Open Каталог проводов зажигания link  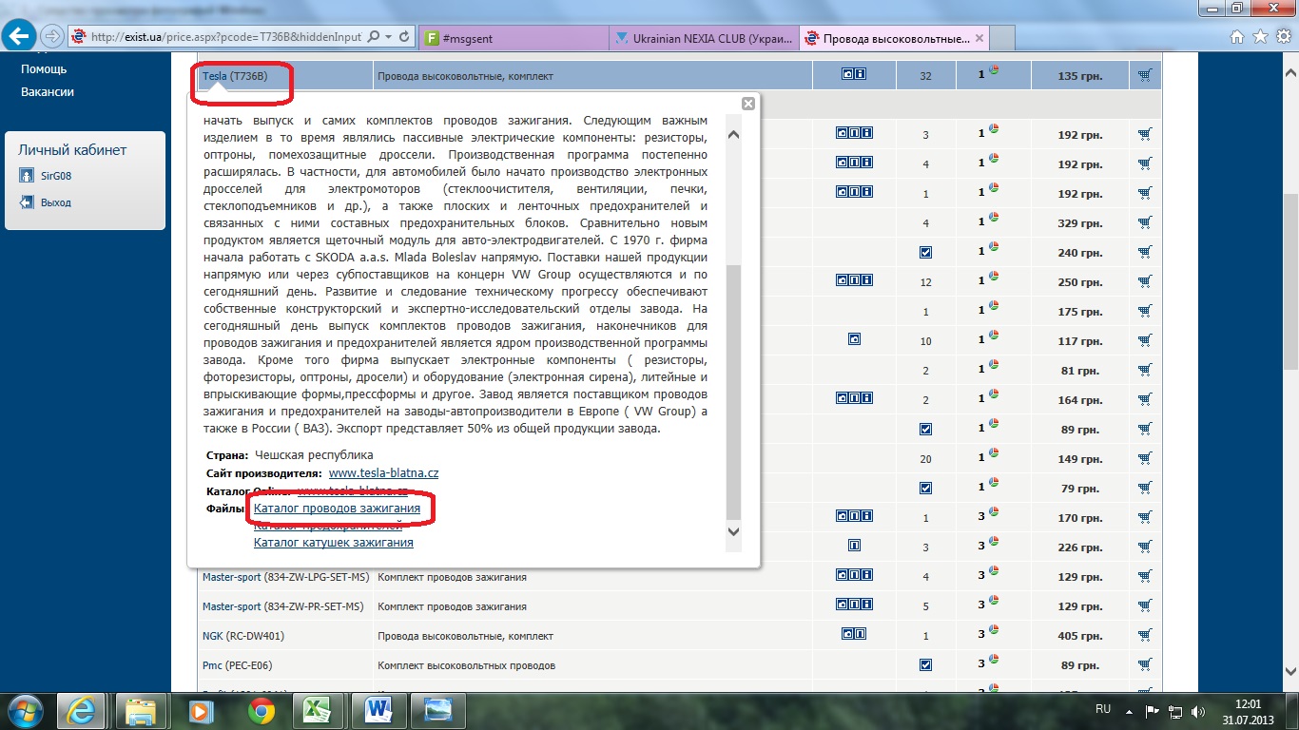pyautogui.click(x=337, y=509)
